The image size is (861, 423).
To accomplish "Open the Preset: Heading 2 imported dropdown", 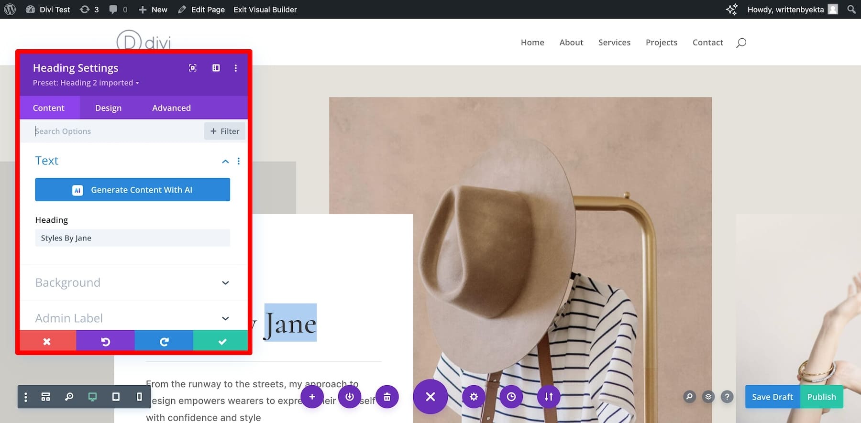I will click(x=86, y=83).
